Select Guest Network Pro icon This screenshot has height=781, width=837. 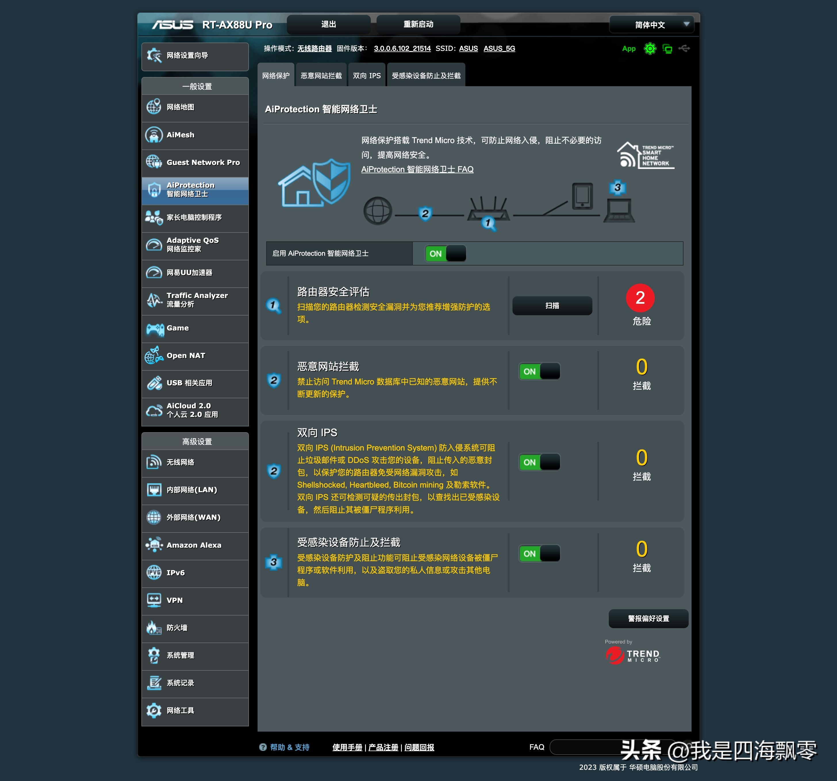[154, 162]
